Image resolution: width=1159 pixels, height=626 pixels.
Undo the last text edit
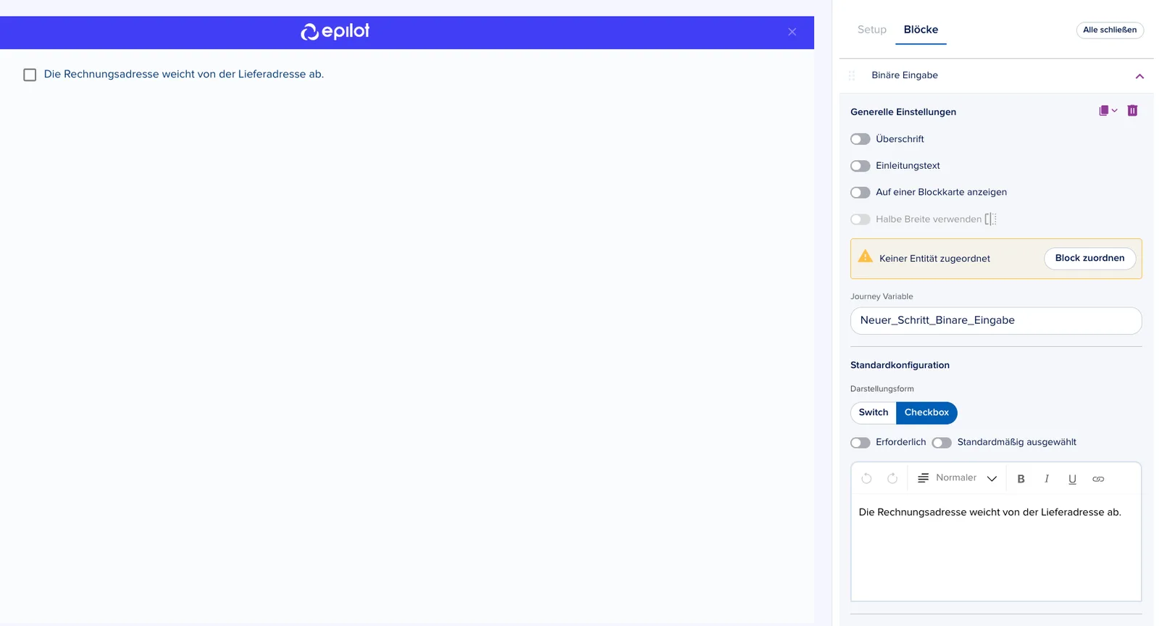866,478
